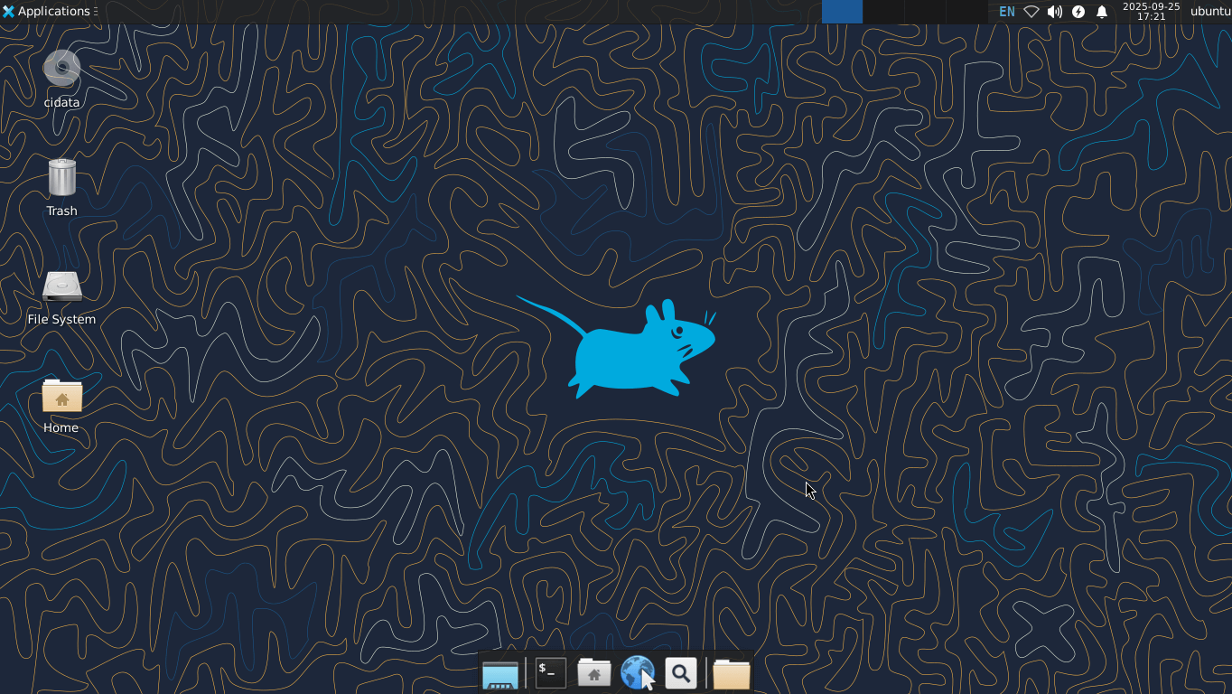Open the file manager folder icon in dock

731,672
